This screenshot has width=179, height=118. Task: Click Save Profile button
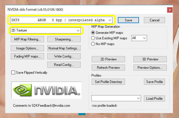[154, 82]
